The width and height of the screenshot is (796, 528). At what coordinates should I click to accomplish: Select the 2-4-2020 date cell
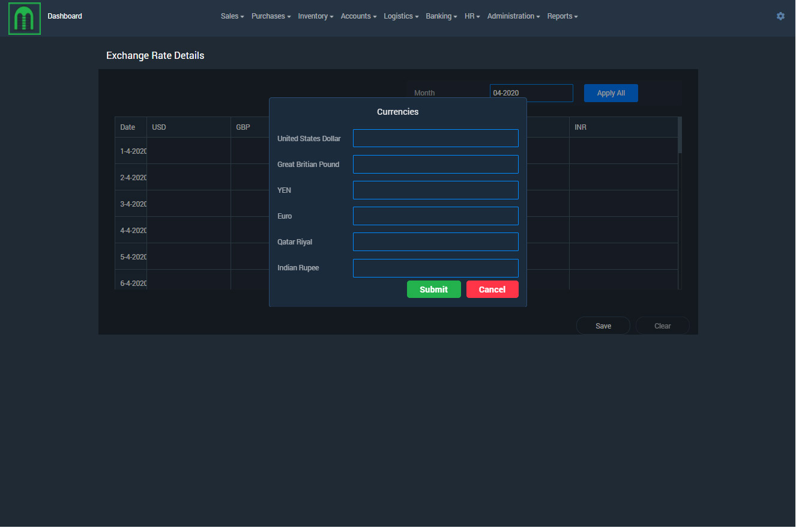tap(131, 177)
